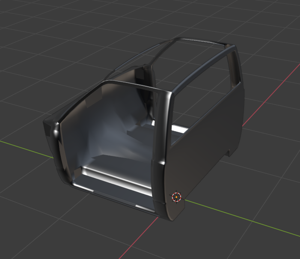Click the 3D cursor crosshair in viewport
This screenshot has height=259, width=300.
(x=176, y=197)
